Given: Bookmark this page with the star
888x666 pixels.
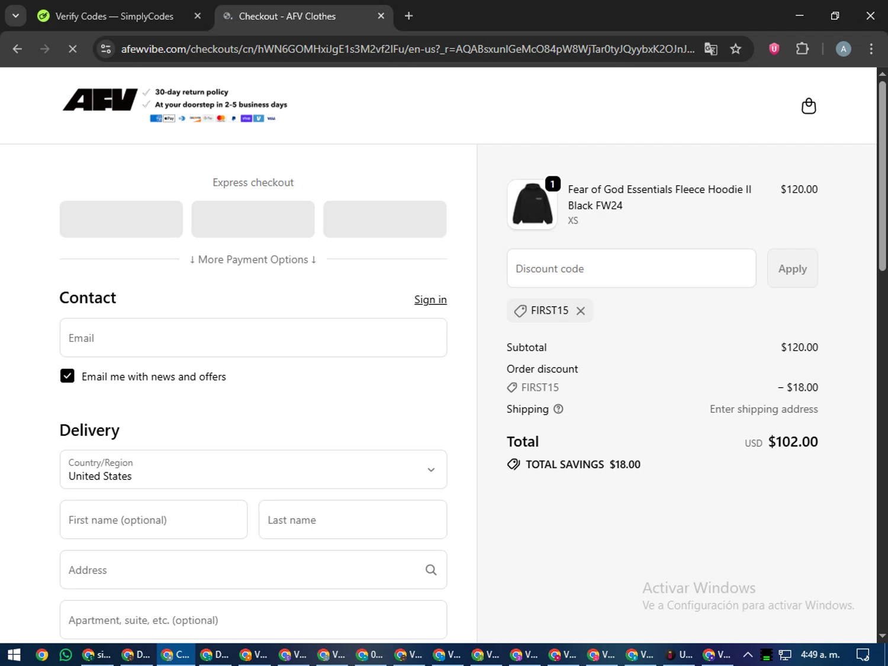Looking at the screenshot, I should pos(736,49).
